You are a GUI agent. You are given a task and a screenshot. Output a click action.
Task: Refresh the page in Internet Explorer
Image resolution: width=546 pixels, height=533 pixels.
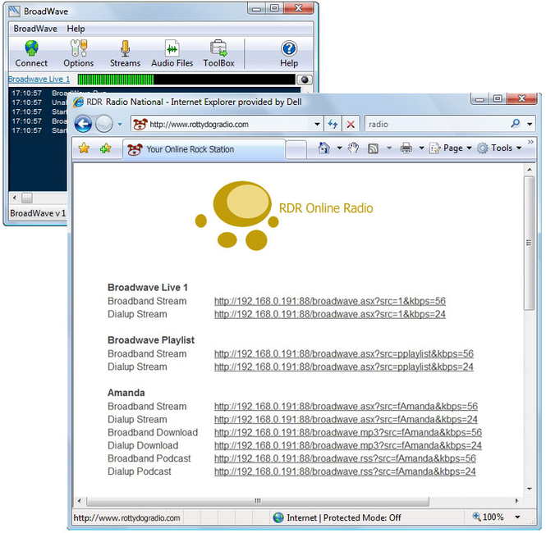tap(333, 124)
